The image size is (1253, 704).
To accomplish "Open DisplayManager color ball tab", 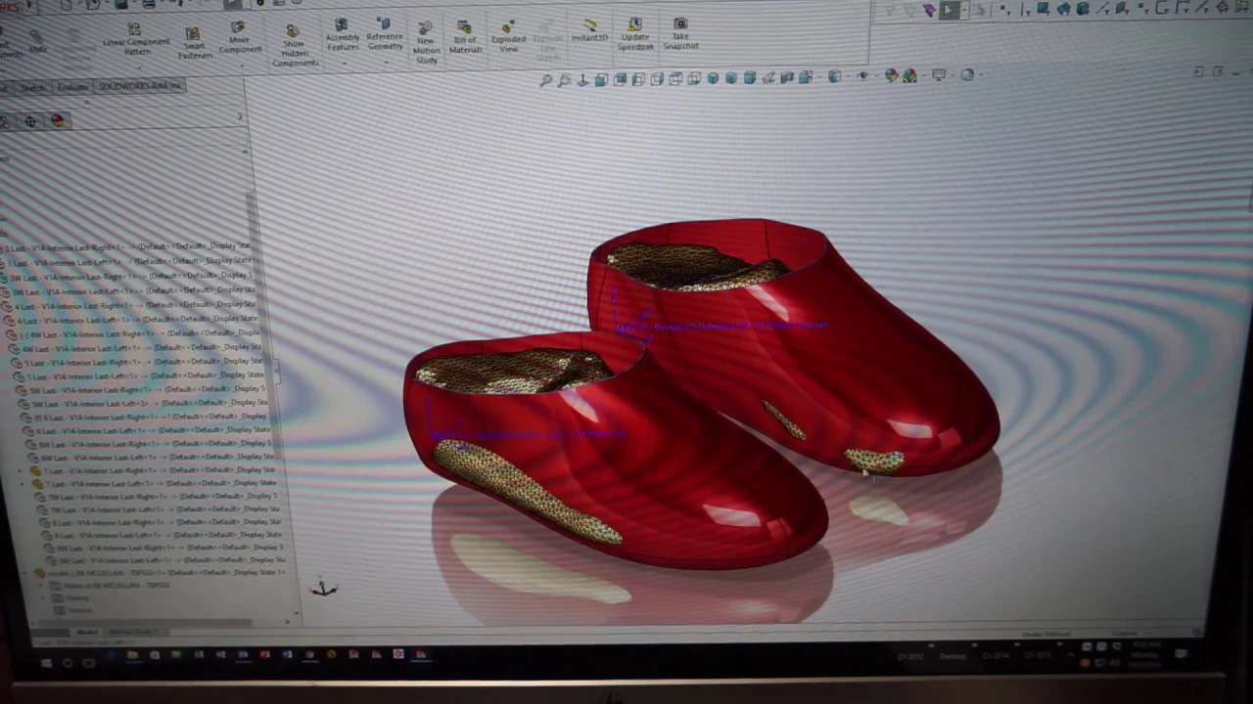I will 57,120.
